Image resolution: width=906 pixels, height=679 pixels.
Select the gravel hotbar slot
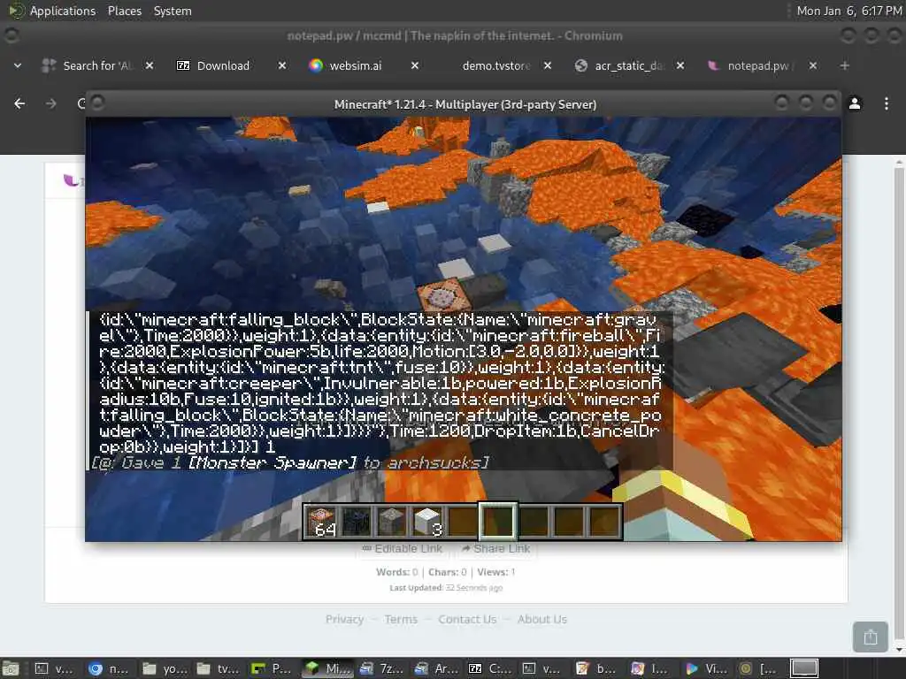pos(392,522)
